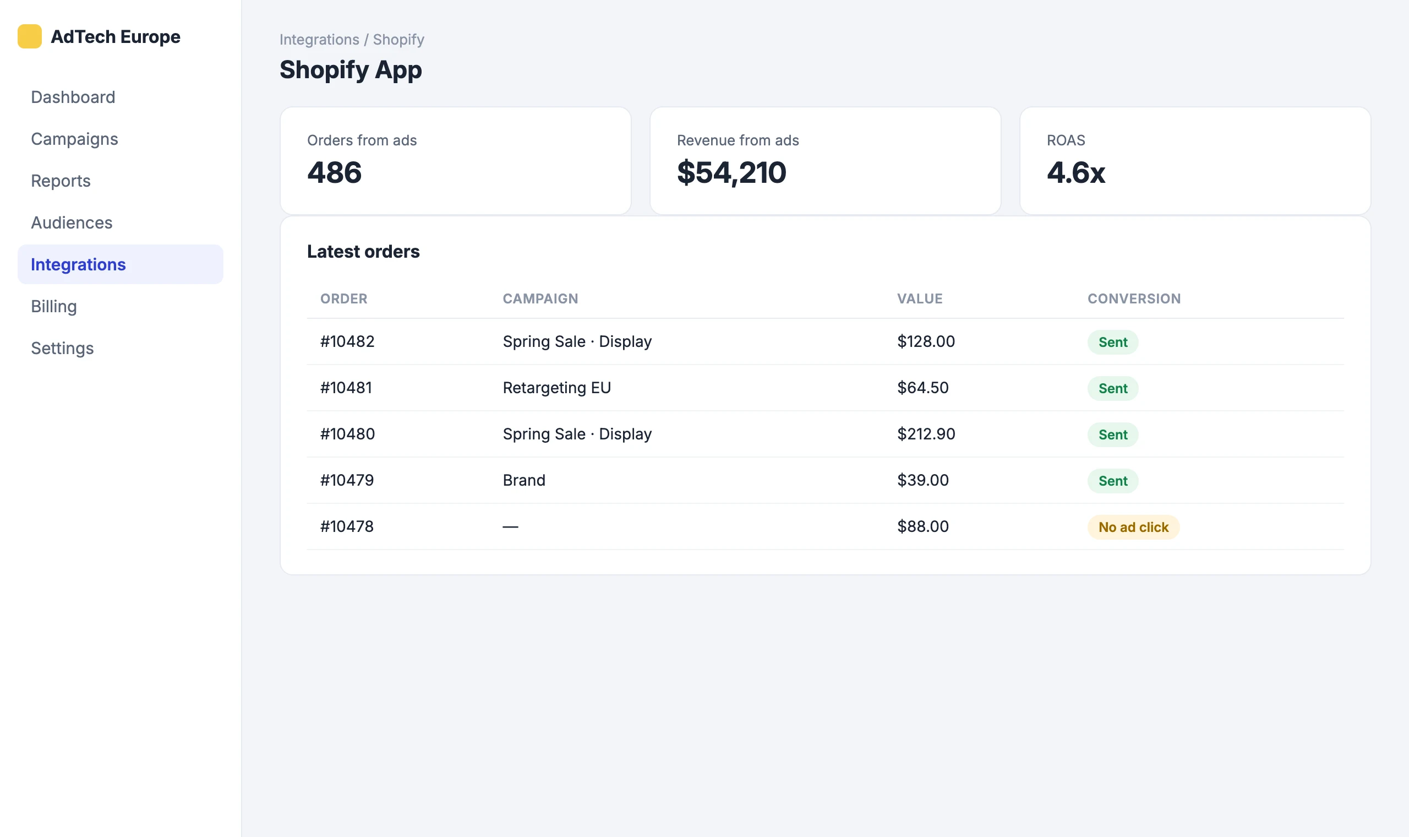The height and width of the screenshot is (837, 1409).
Task: Click the ROAS 4.6x card
Action: [x=1195, y=161]
